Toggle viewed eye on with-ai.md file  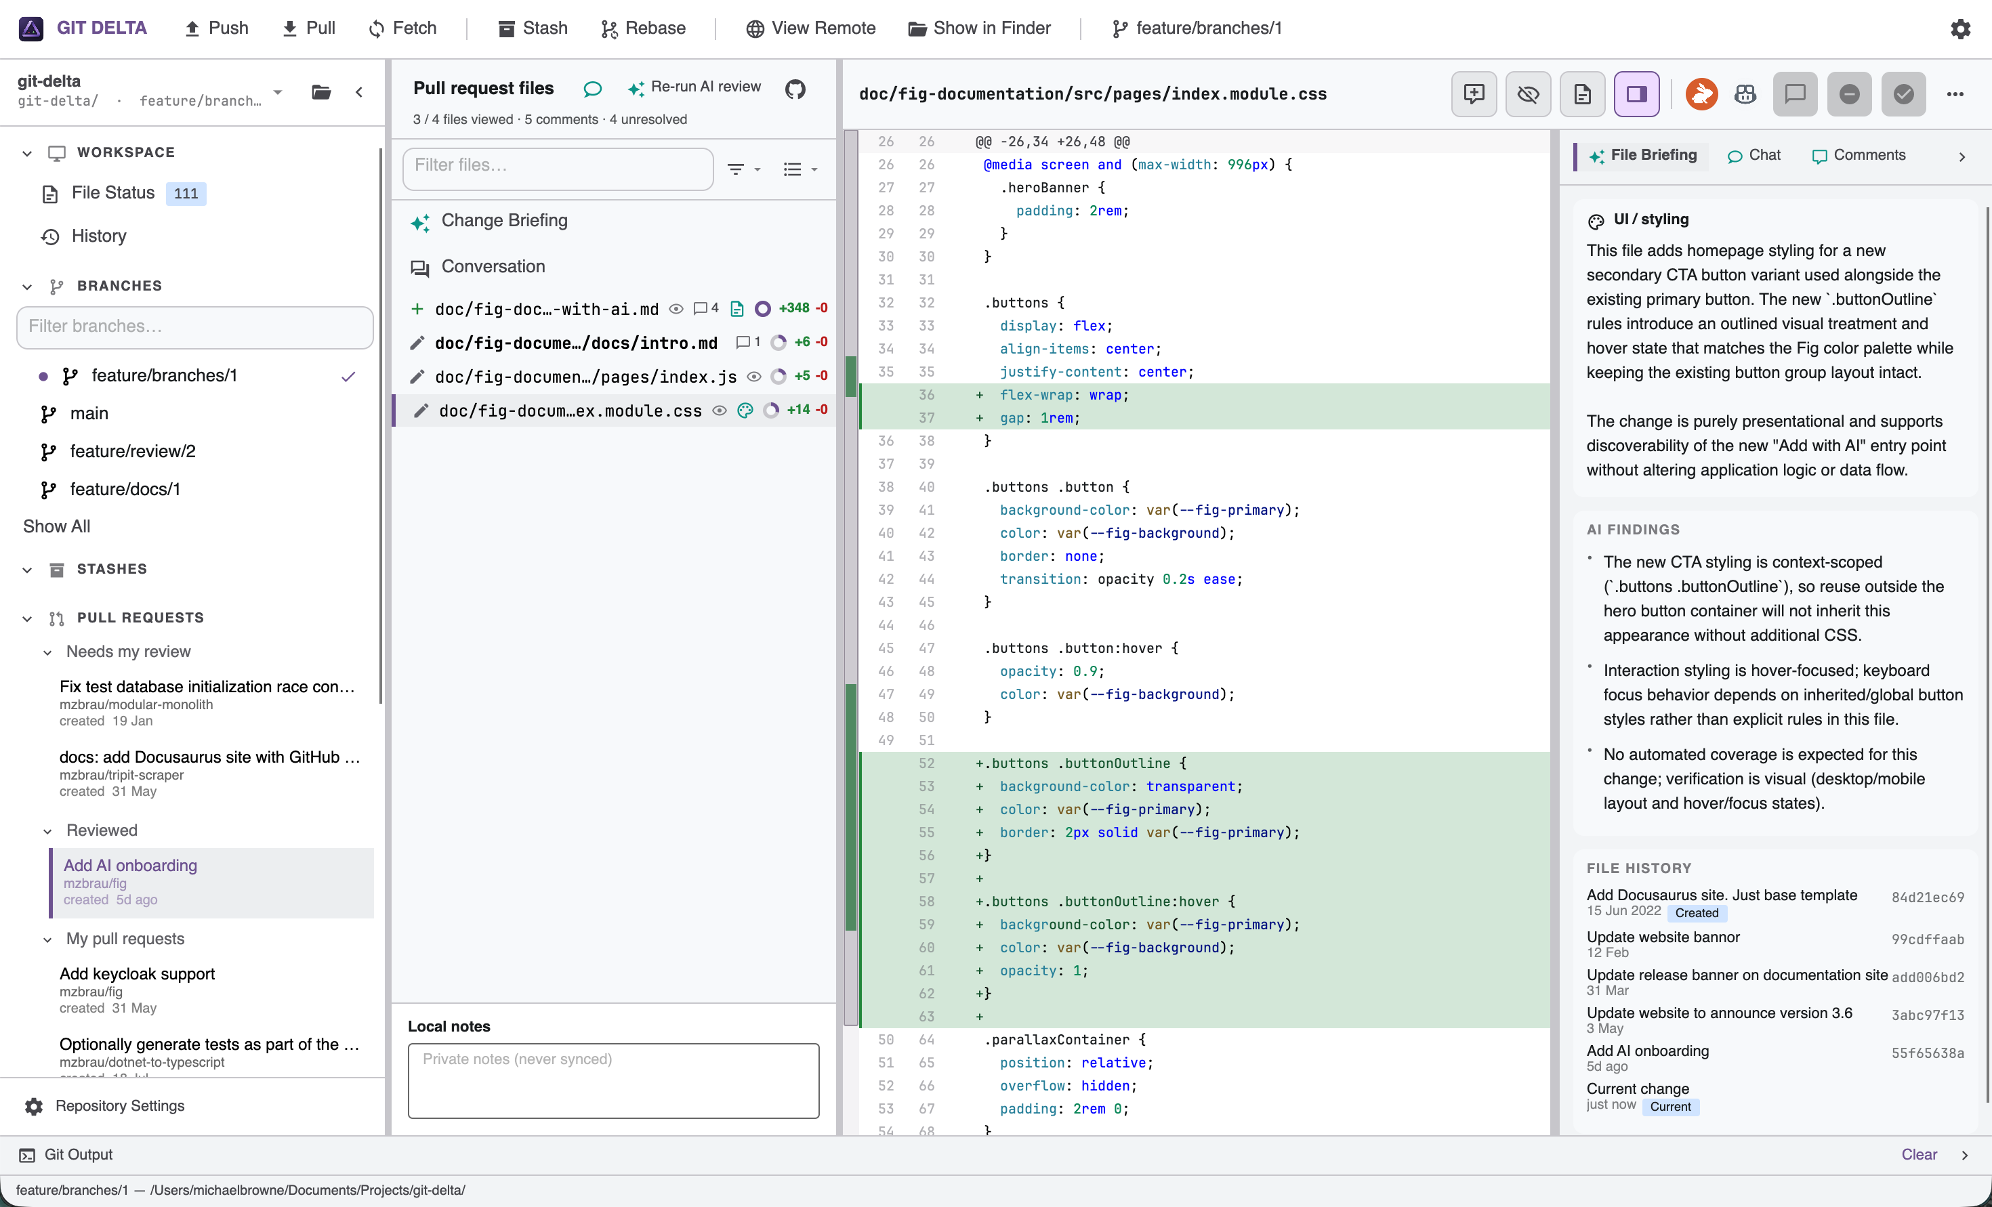(x=677, y=309)
